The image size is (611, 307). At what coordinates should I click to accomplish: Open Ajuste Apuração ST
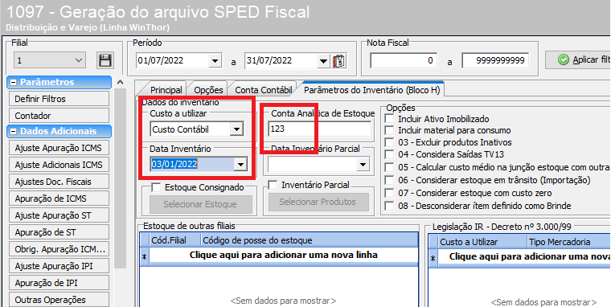click(x=59, y=215)
